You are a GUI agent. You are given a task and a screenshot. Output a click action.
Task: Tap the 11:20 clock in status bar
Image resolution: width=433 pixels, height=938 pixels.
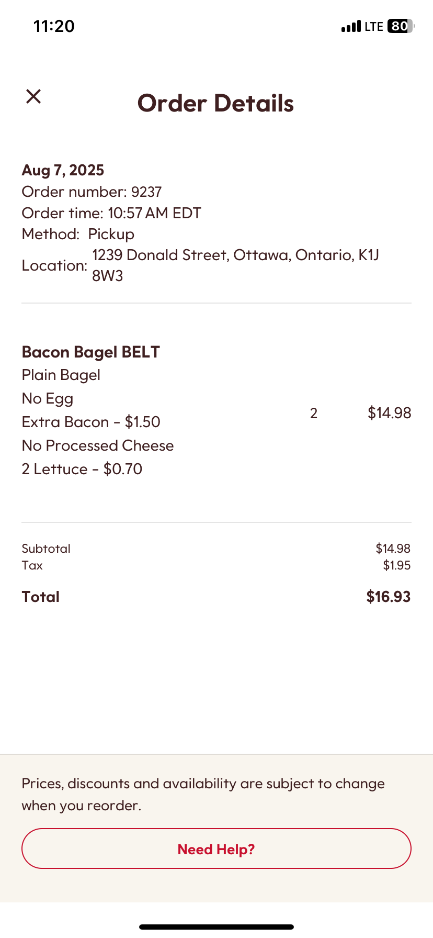click(54, 26)
